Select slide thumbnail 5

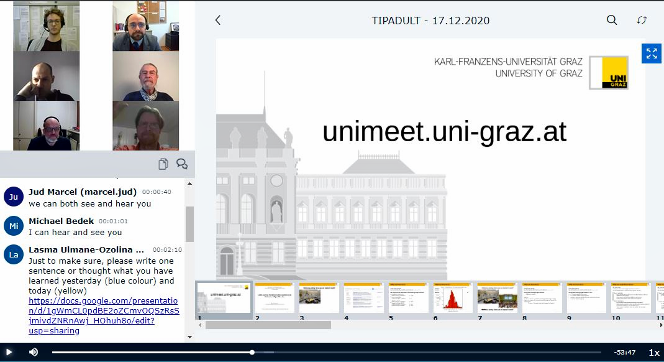408,298
